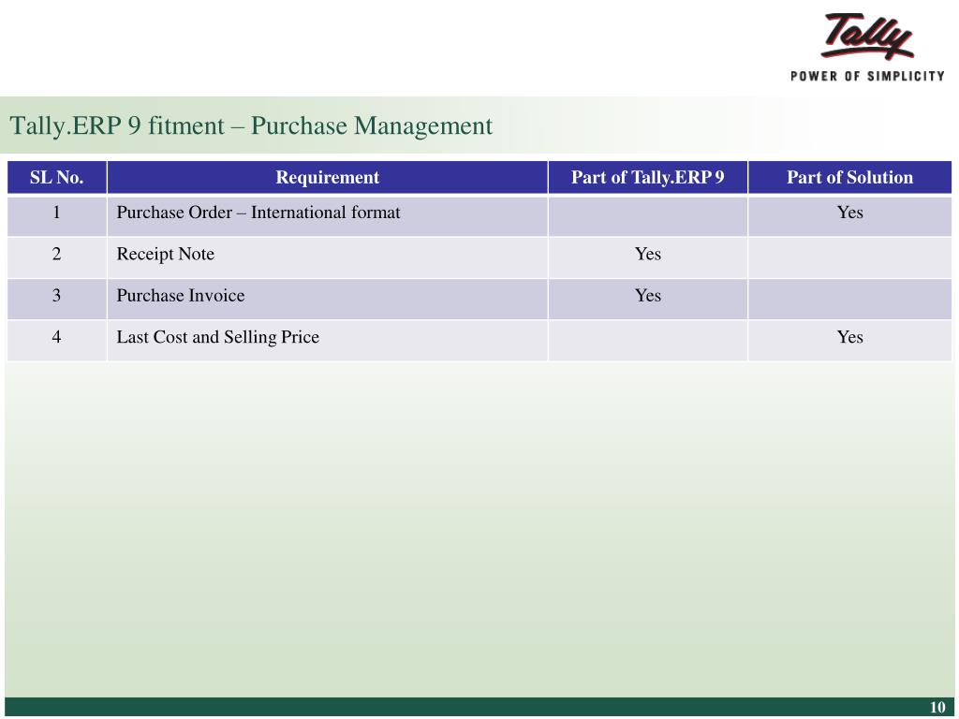Select the slide title 'Tally.ERP 9 fitment – Purchase Management'
The width and height of the screenshot is (959, 719).
click(251, 126)
